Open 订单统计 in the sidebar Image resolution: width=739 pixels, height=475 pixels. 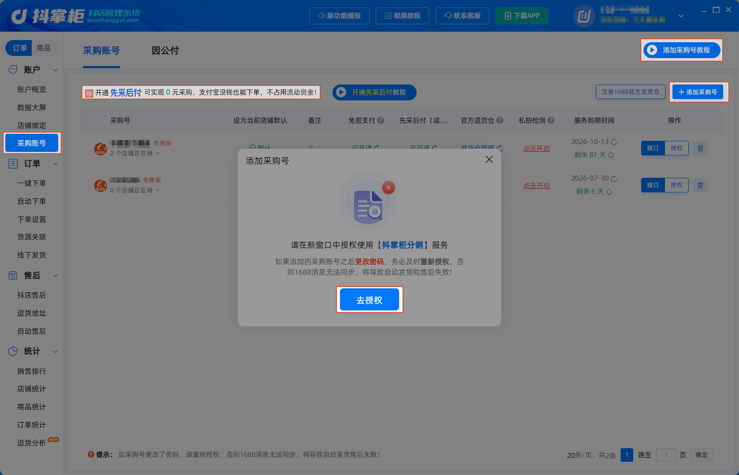[x=32, y=425]
